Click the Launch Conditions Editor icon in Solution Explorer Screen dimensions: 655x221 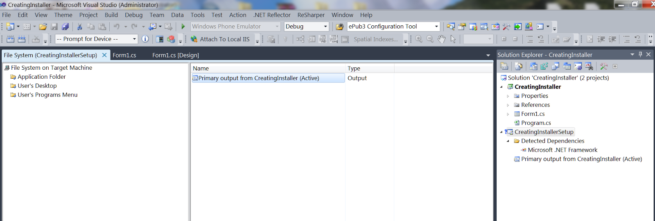click(589, 66)
